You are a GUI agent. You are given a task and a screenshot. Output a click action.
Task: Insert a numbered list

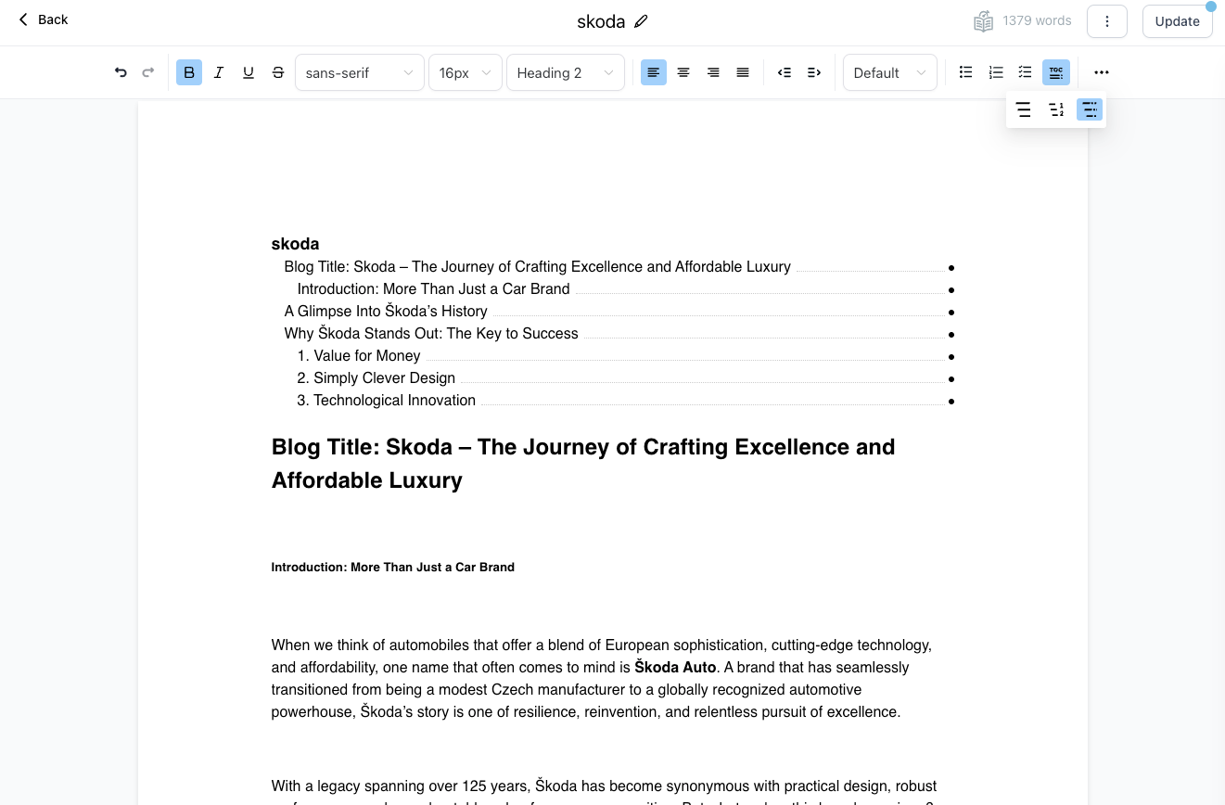[x=995, y=72]
